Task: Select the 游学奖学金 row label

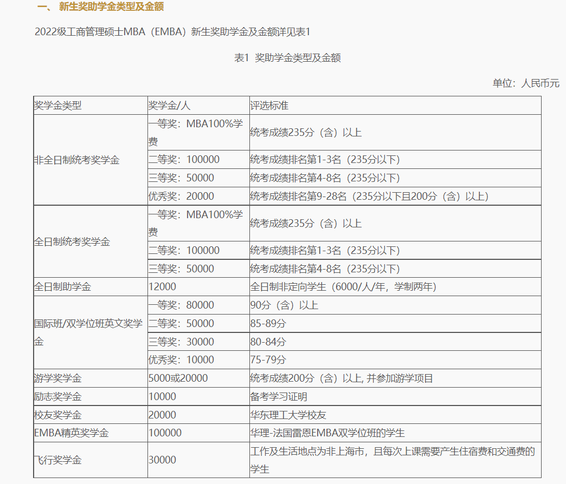Action: [58, 378]
